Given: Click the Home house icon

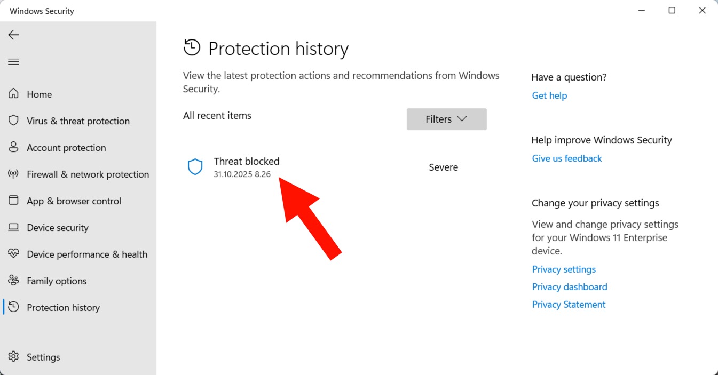Looking at the screenshot, I should tap(14, 94).
